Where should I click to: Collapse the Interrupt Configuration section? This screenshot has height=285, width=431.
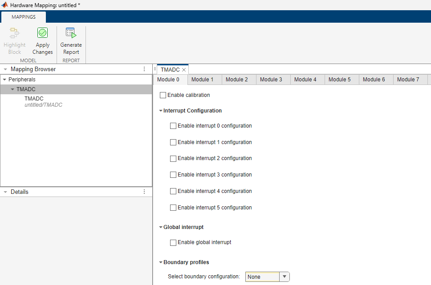pos(161,111)
